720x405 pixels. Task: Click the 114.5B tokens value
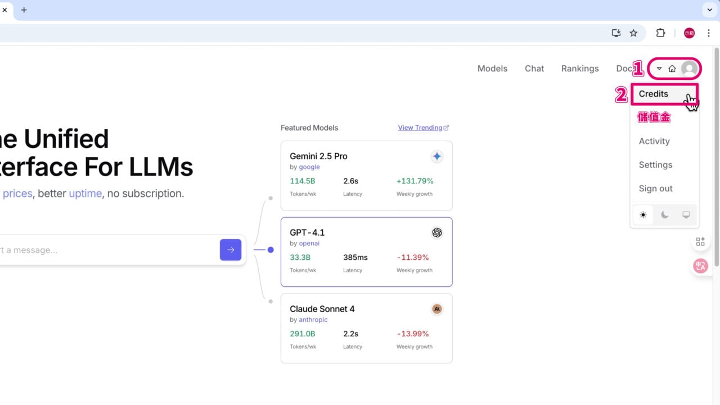pos(303,181)
